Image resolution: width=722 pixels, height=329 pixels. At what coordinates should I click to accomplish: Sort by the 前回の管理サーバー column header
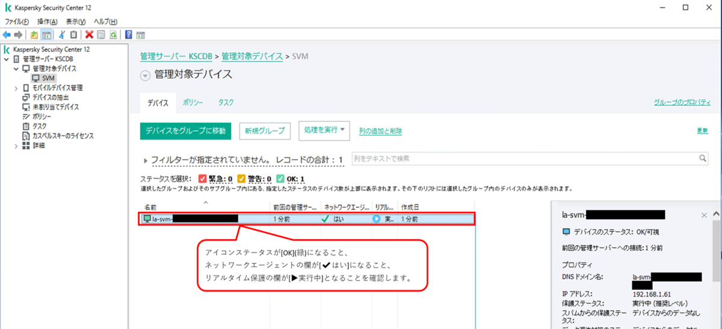pyautogui.click(x=295, y=207)
